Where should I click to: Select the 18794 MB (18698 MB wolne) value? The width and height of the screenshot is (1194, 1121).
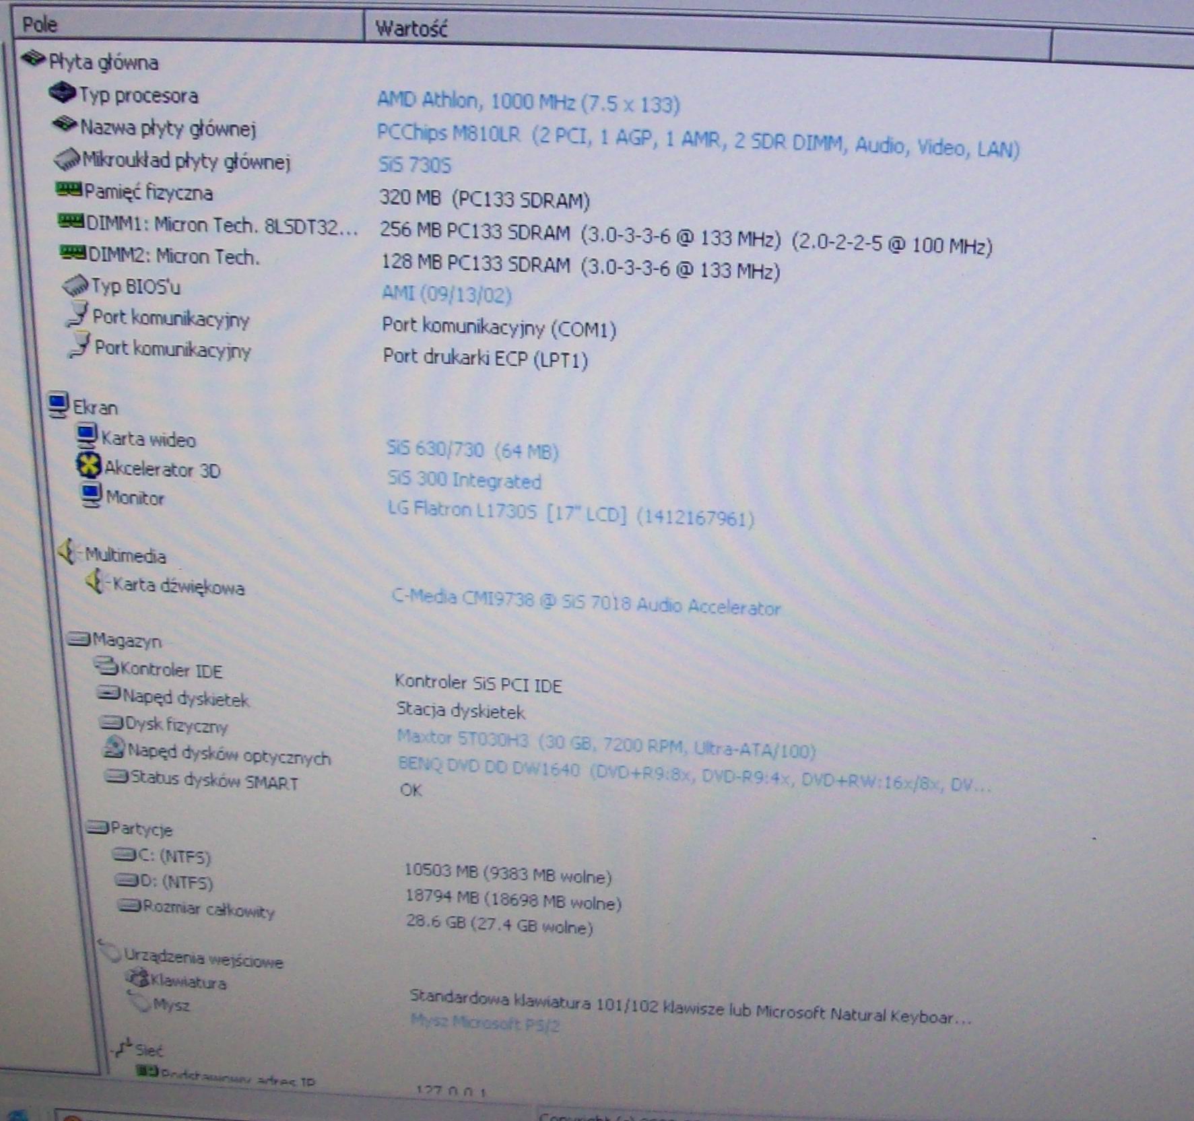pyautogui.click(x=513, y=899)
